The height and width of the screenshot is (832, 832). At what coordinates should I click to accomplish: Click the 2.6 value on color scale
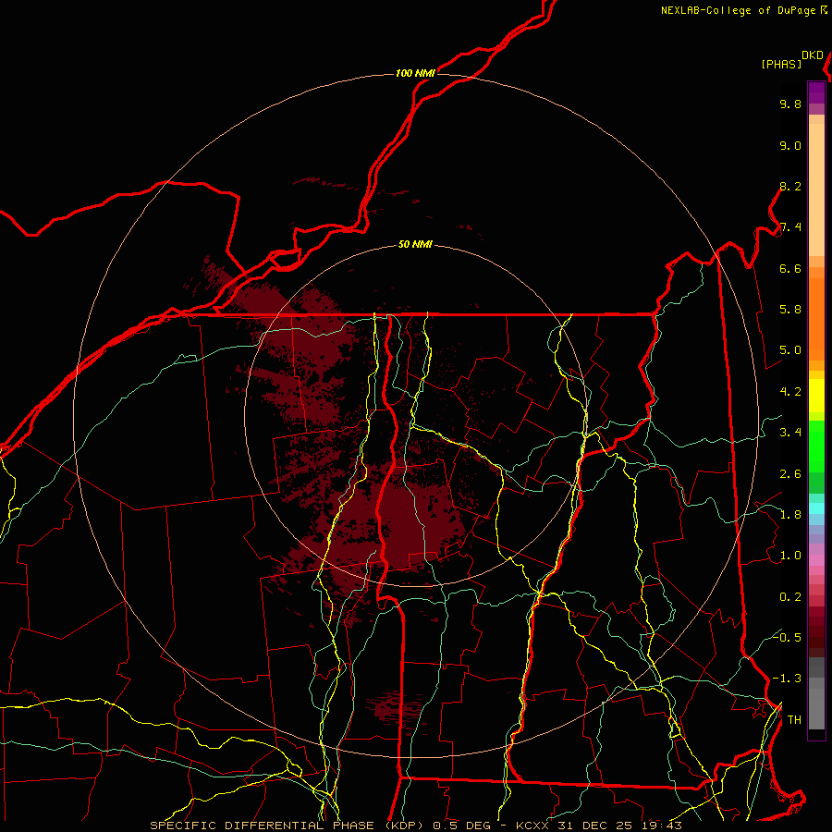click(790, 474)
